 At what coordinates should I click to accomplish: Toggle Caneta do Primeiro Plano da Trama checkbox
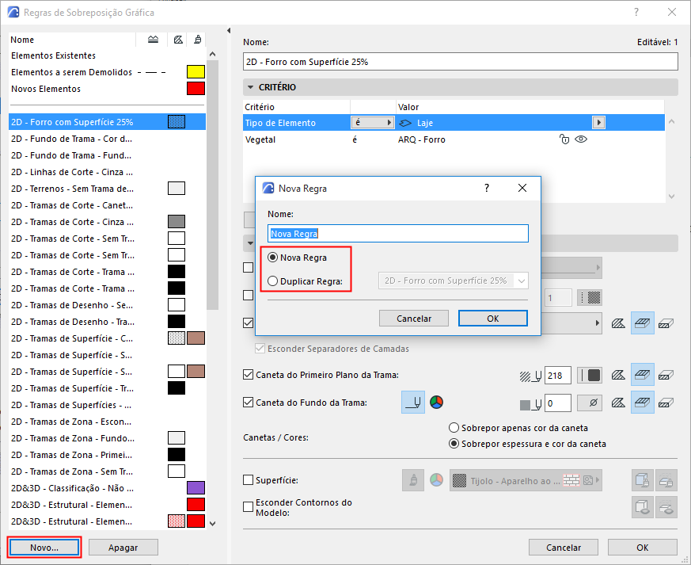tap(248, 375)
